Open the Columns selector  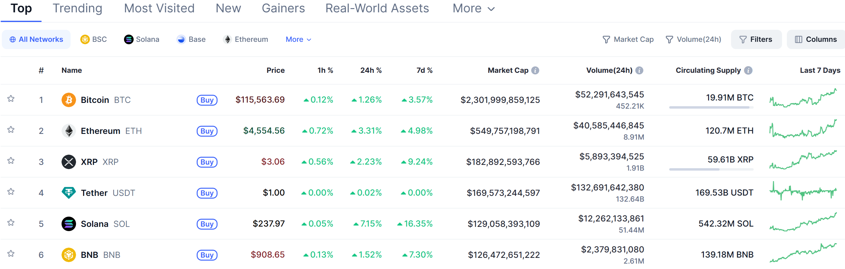(815, 40)
